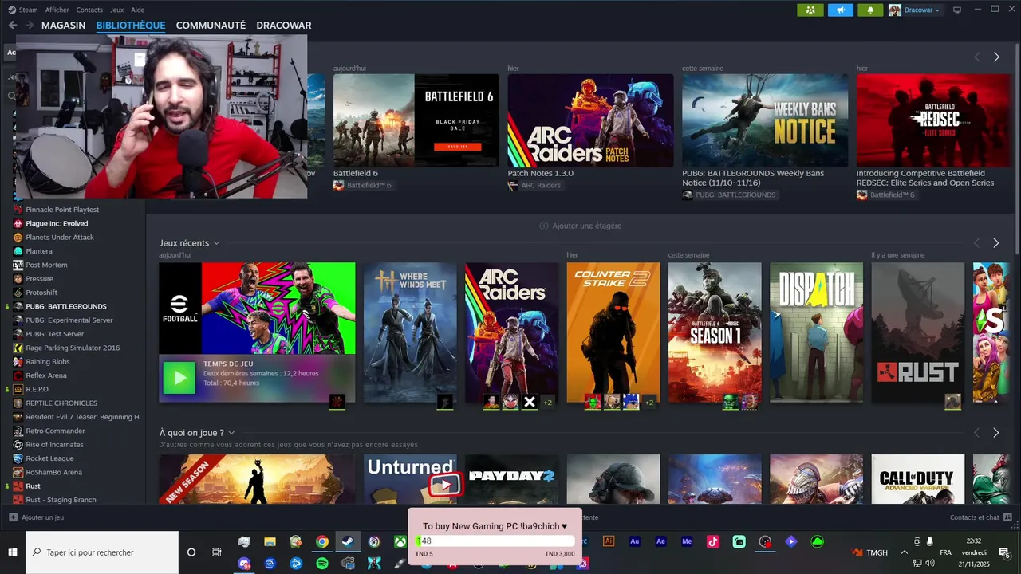
Task: Show hidden system tray icons chevron
Action: click(904, 552)
